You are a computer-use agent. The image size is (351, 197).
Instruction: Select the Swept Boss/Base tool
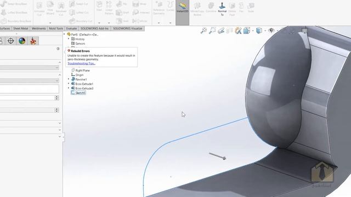[x=14, y=4]
